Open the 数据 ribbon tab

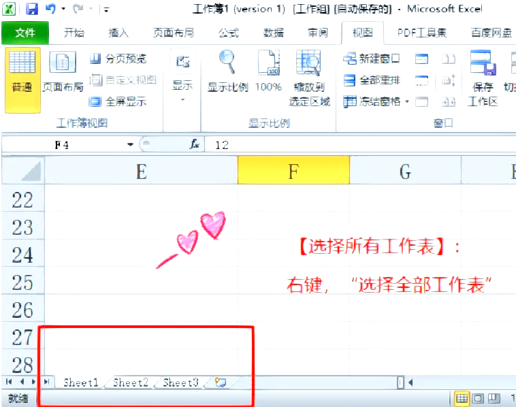point(274,33)
